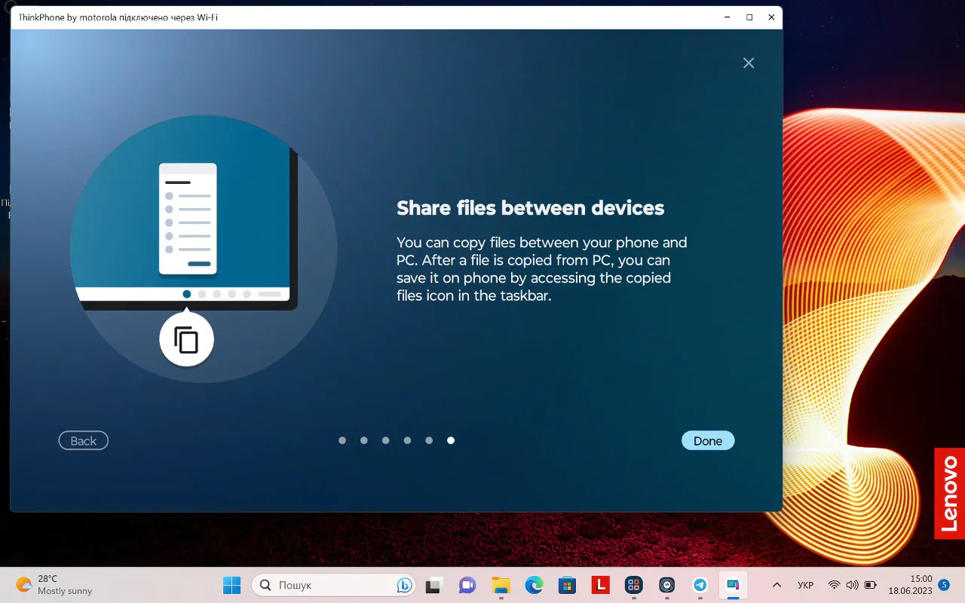Open Microsoft Store from the taskbar

tap(567, 585)
